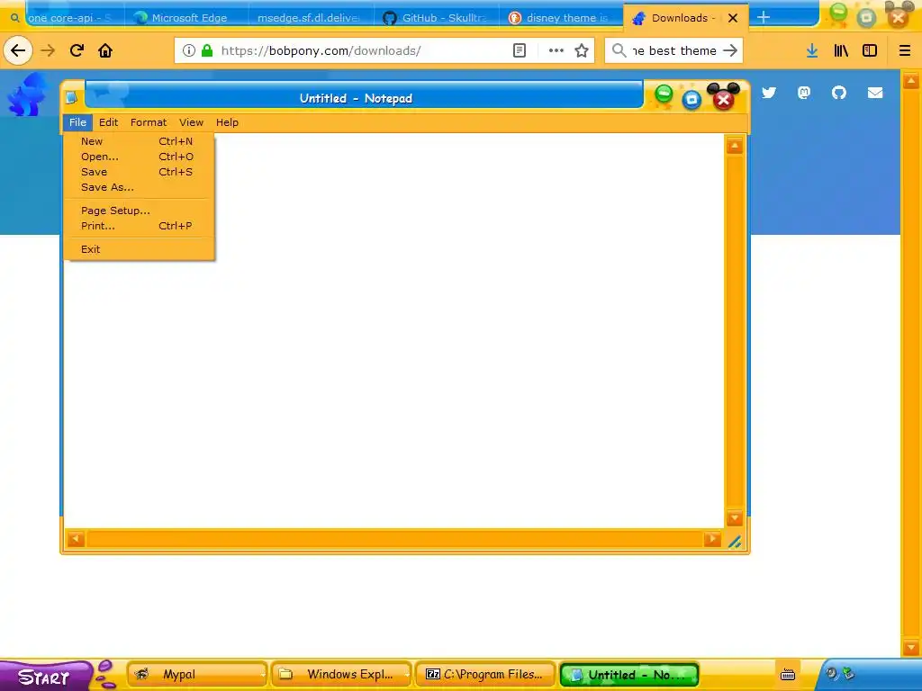The image size is (922, 691).
Task: Open the Help menu in Notepad
Action: [227, 122]
